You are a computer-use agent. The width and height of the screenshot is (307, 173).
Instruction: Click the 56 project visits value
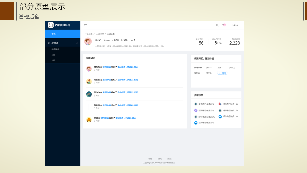tap(201, 43)
